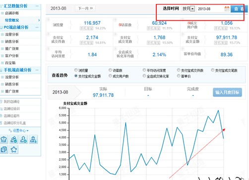Image resolution: width=249 pixels, height=180 pixels.
Task: Click the 2013-08 date input field
Action: point(210,9)
